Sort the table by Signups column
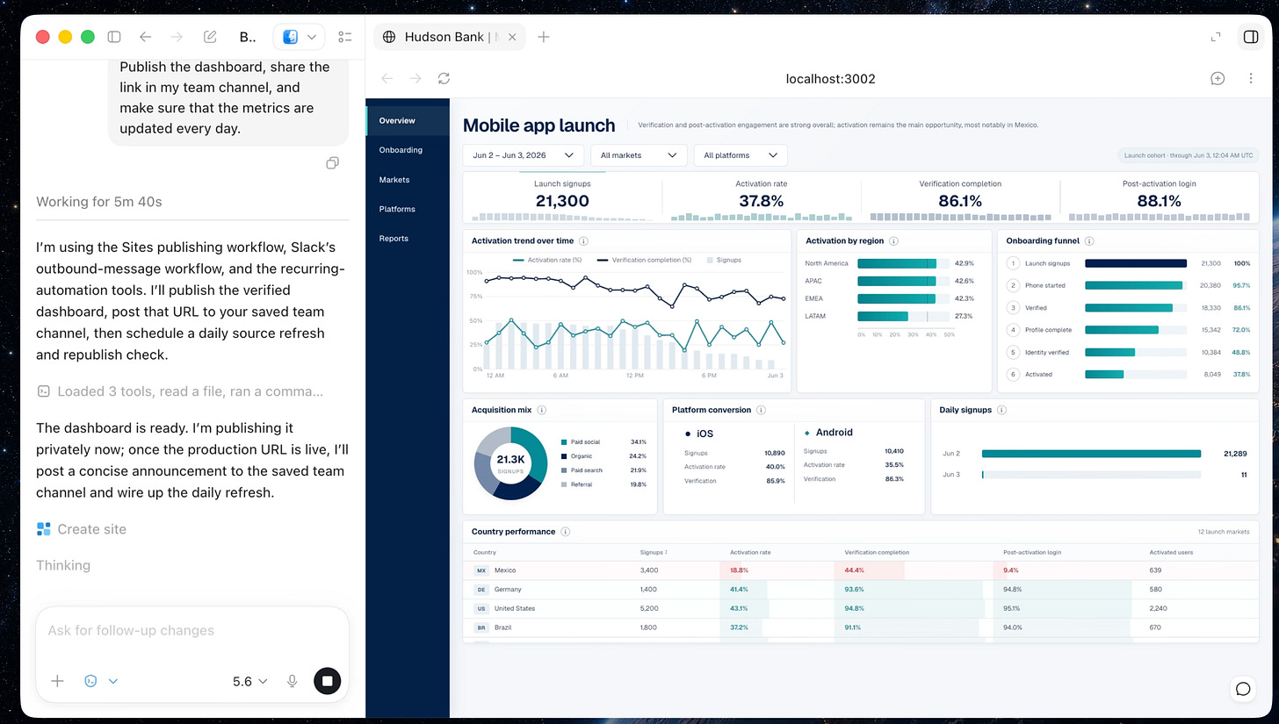 [654, 552]
